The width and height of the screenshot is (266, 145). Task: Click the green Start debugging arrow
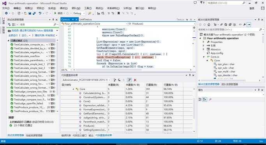coord(55,13)
